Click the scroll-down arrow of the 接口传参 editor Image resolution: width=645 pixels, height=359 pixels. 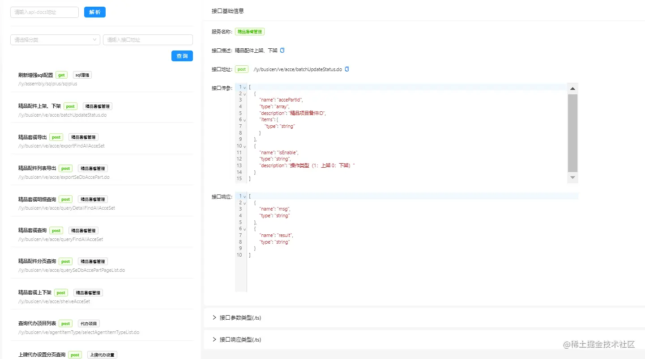pos(572,177)
